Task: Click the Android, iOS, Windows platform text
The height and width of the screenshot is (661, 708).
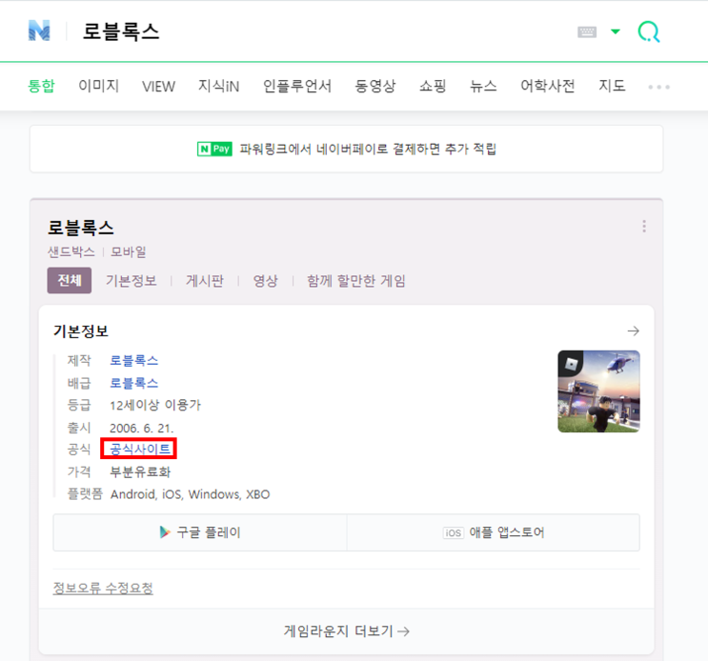Action: 190,494
